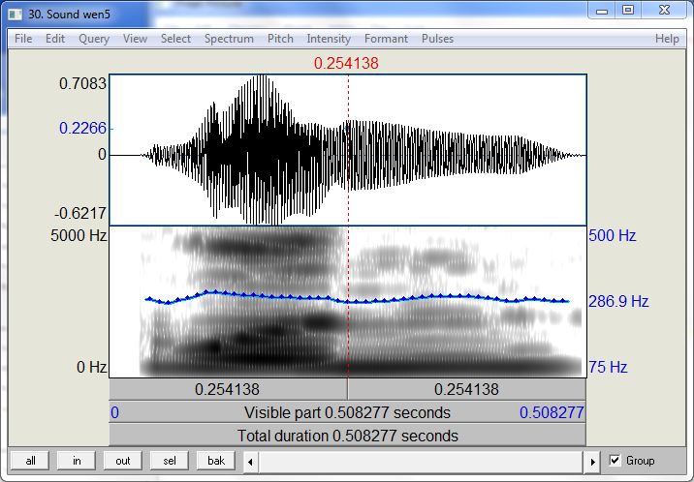The width and height of the screenshot is (694, 482).
Task: Click the 0 Hz spectrogram bottom label
Action: click(91, 367)
